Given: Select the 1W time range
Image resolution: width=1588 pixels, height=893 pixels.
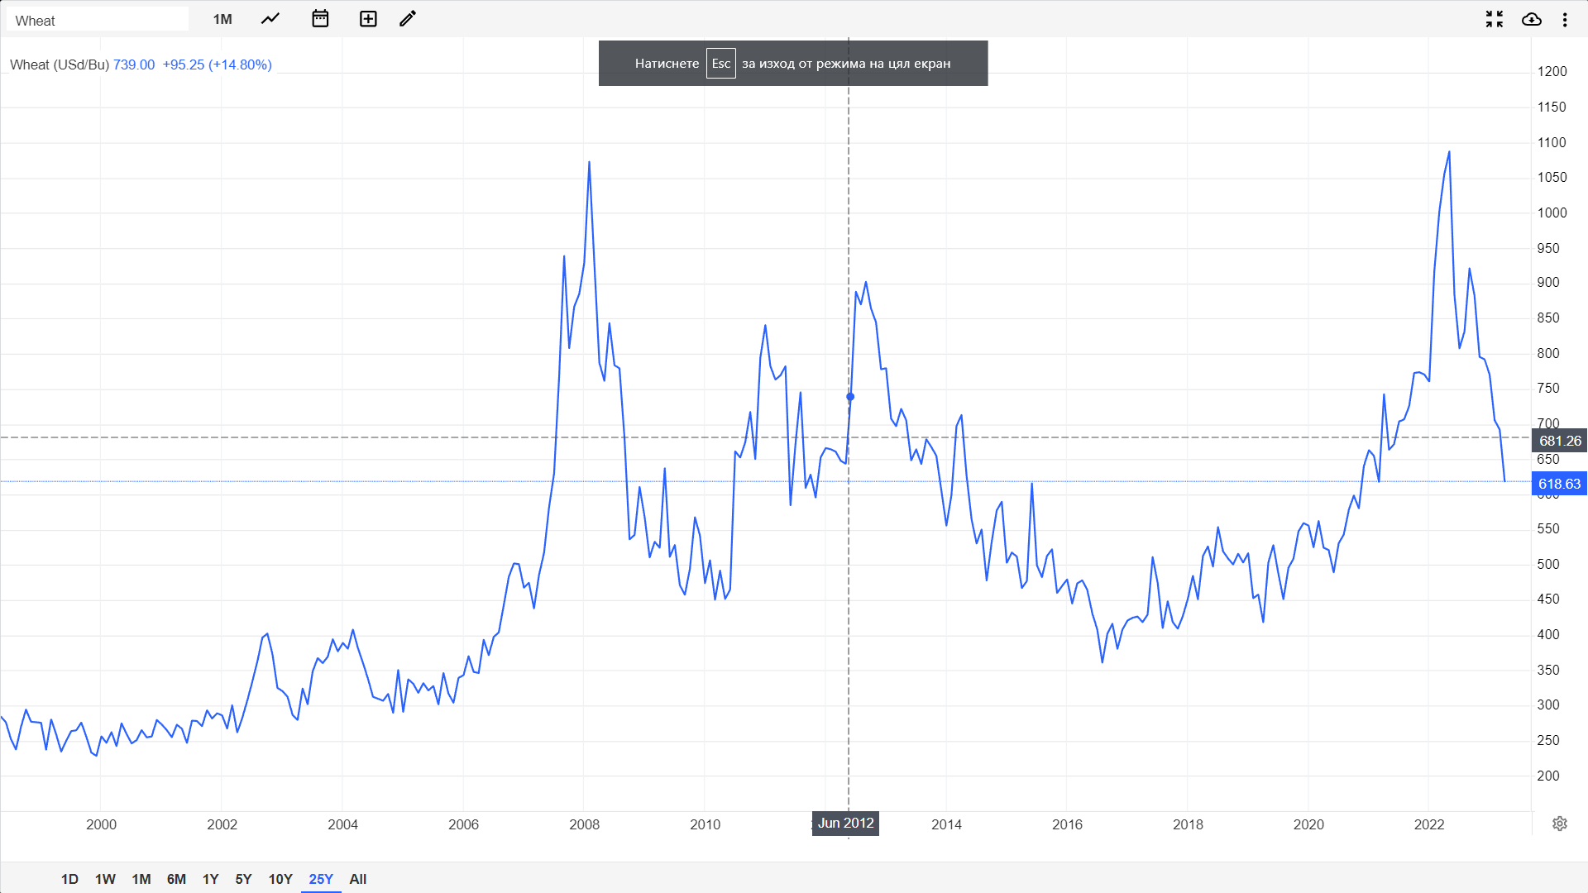Looking at the screenshot, I should [105, 879].
